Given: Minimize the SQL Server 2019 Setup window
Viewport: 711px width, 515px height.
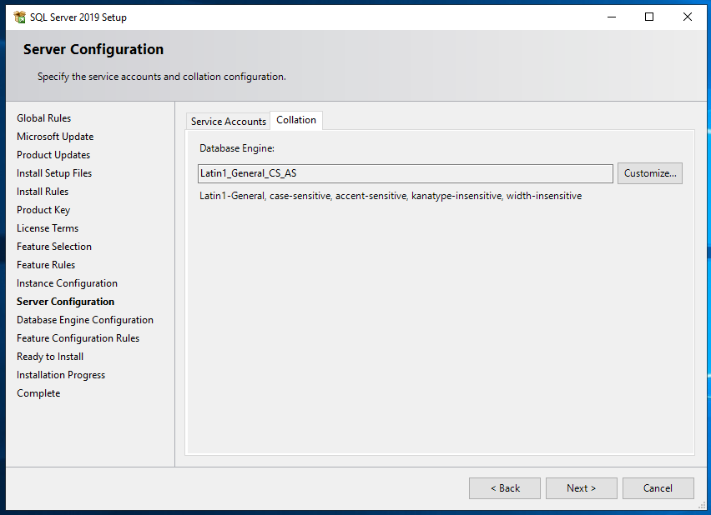Looking at the screenshot, I should (x=612, y=17).
